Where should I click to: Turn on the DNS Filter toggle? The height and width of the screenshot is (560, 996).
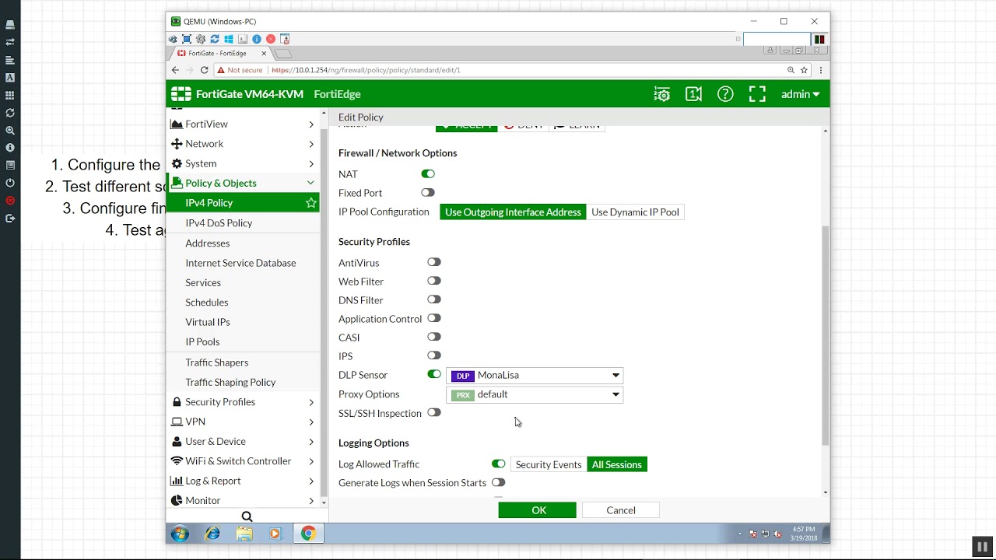pos(434,300)
